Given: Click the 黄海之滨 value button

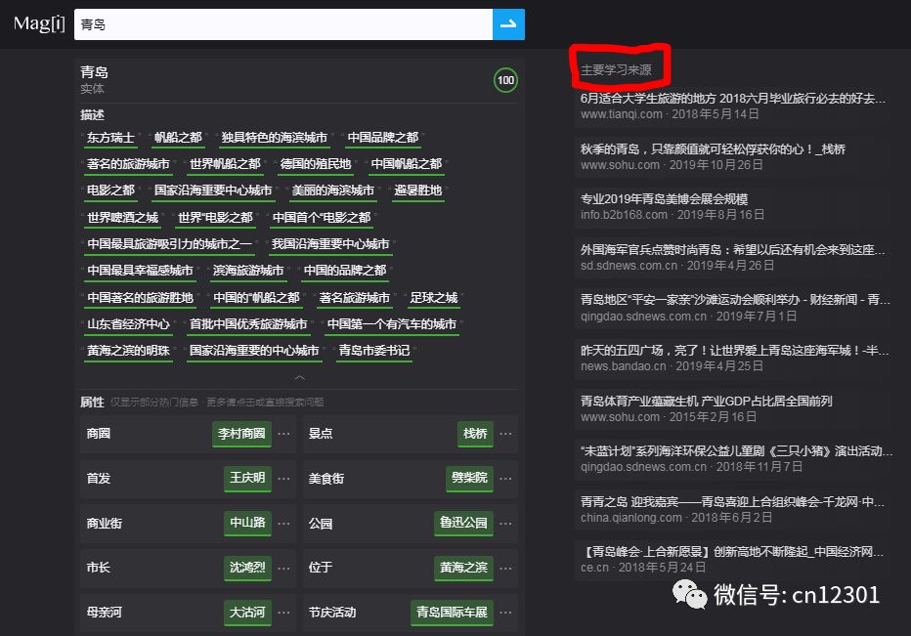Looking at the screenshot, I should click(x=463, y=568).
